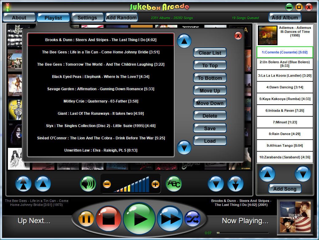319x240 pixels.
Task: Click To Bottom button
Action: point(210,78)
